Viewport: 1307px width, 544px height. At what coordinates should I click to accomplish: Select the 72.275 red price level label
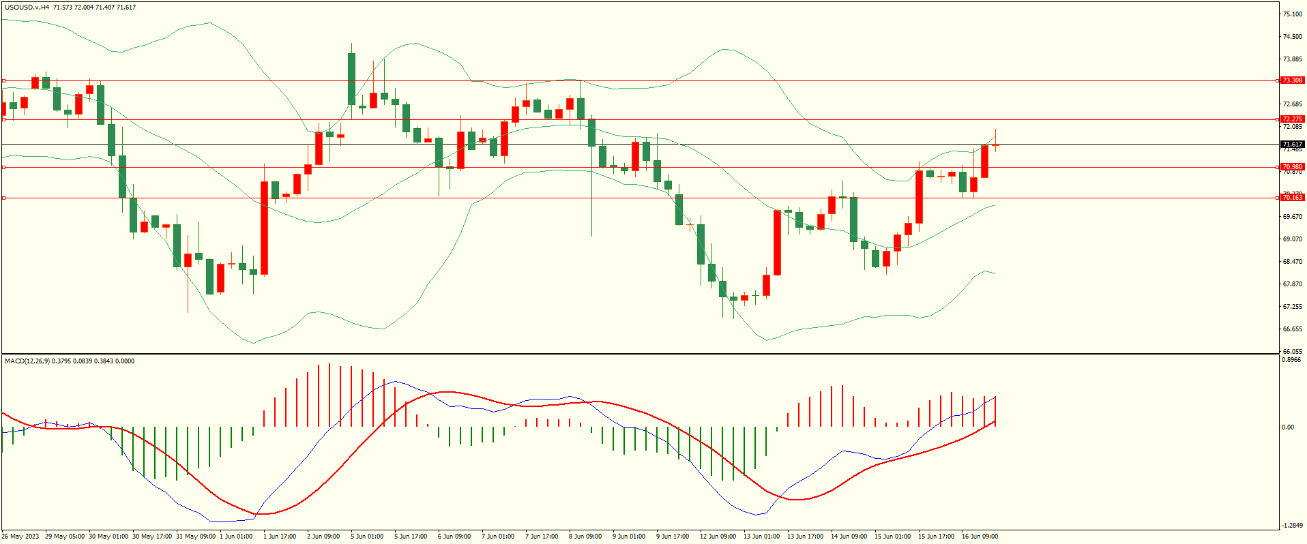(x=1292, y=119)
